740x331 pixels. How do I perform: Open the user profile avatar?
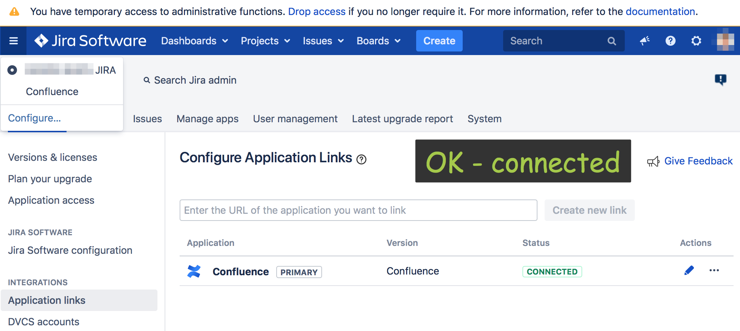726,41
